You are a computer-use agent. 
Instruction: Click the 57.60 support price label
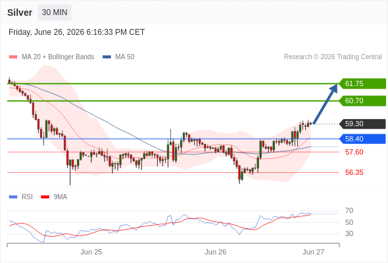coord(354,152)
